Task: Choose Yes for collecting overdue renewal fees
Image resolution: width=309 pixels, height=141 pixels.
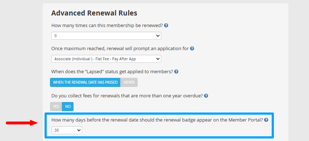Action: [x=56, y=106]
